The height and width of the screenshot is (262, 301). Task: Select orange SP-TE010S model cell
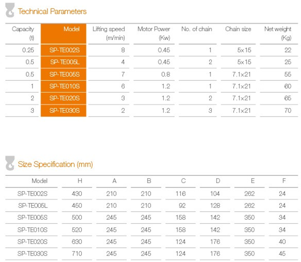coord(64,86)
